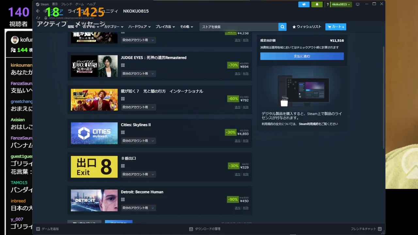This screenshot has width=418, height=235.
Task: Open the フレンド menu
Action: pos(67,4)
